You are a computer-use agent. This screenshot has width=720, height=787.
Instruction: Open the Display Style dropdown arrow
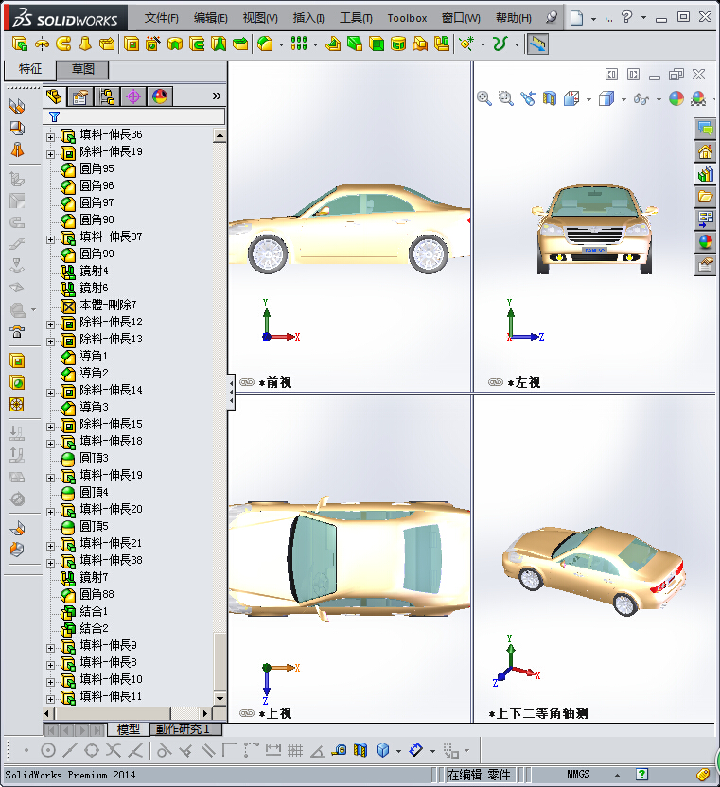(623, 99)
